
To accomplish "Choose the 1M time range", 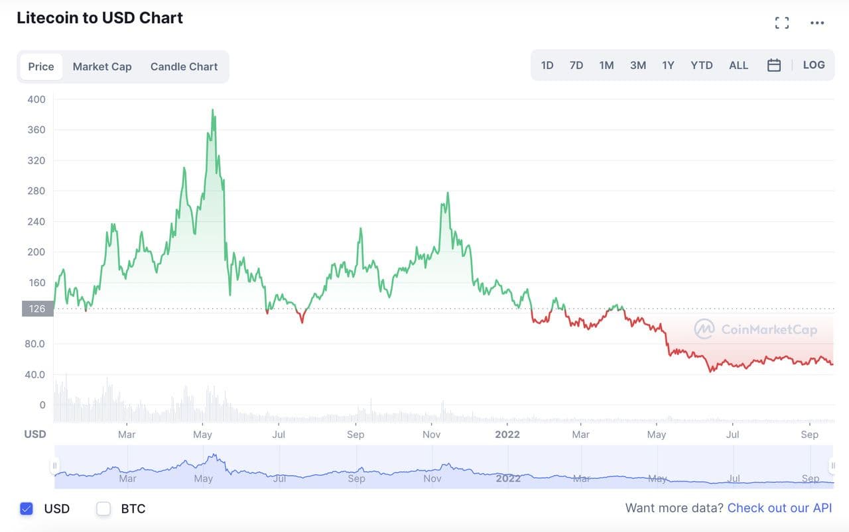I will coord(606,65).
